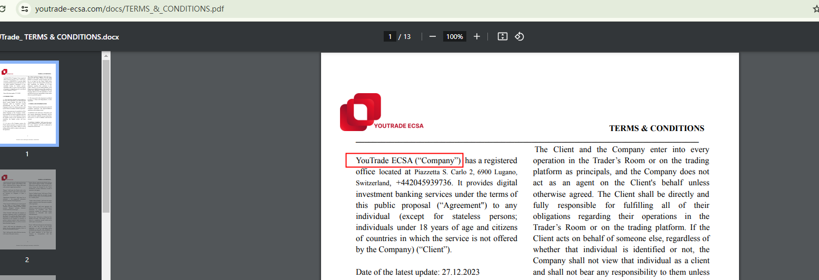Click the phone number +442045939736

pos(424,183)
